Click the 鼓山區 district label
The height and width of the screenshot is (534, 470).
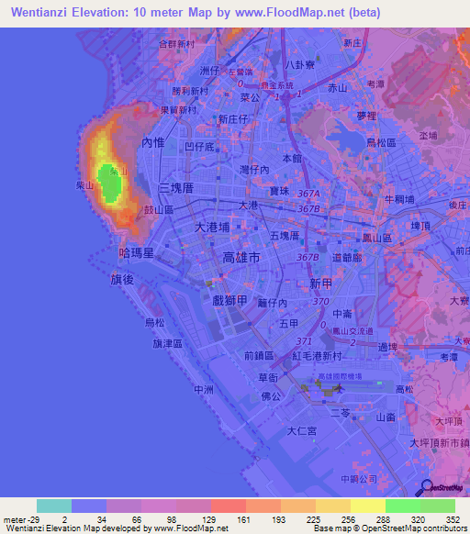coord(159,210)
